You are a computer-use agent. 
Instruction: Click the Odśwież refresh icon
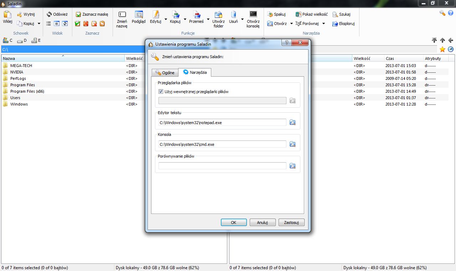tap(49, 14)
